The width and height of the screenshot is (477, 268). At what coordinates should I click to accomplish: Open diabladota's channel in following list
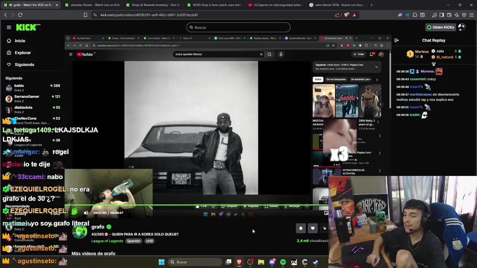[33, 109]
